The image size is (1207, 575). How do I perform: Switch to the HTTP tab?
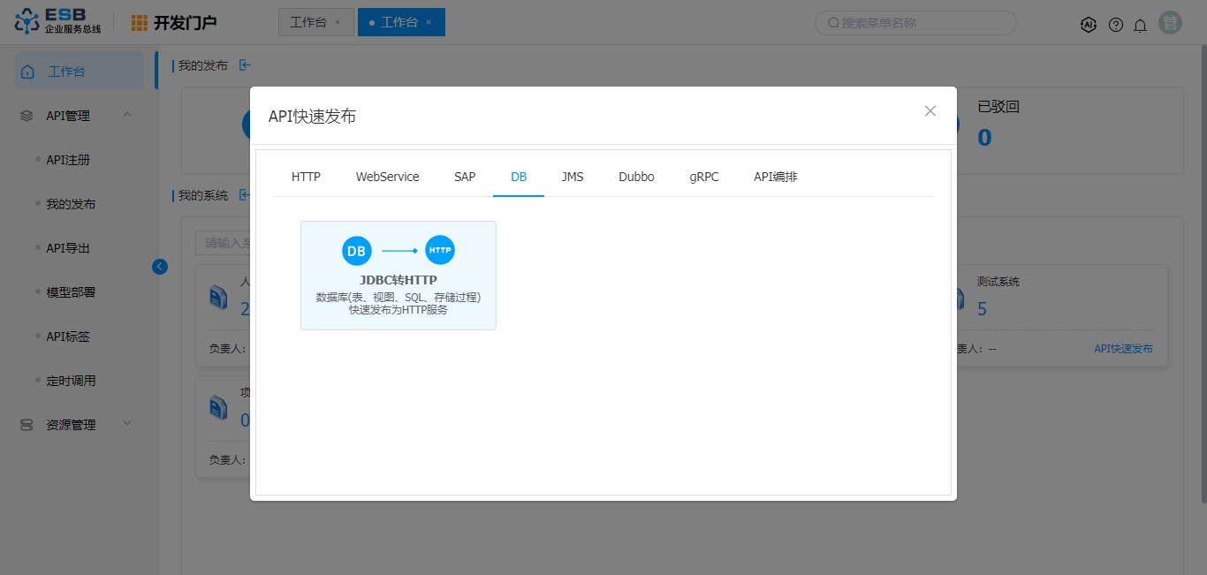(x=306, y=177)
